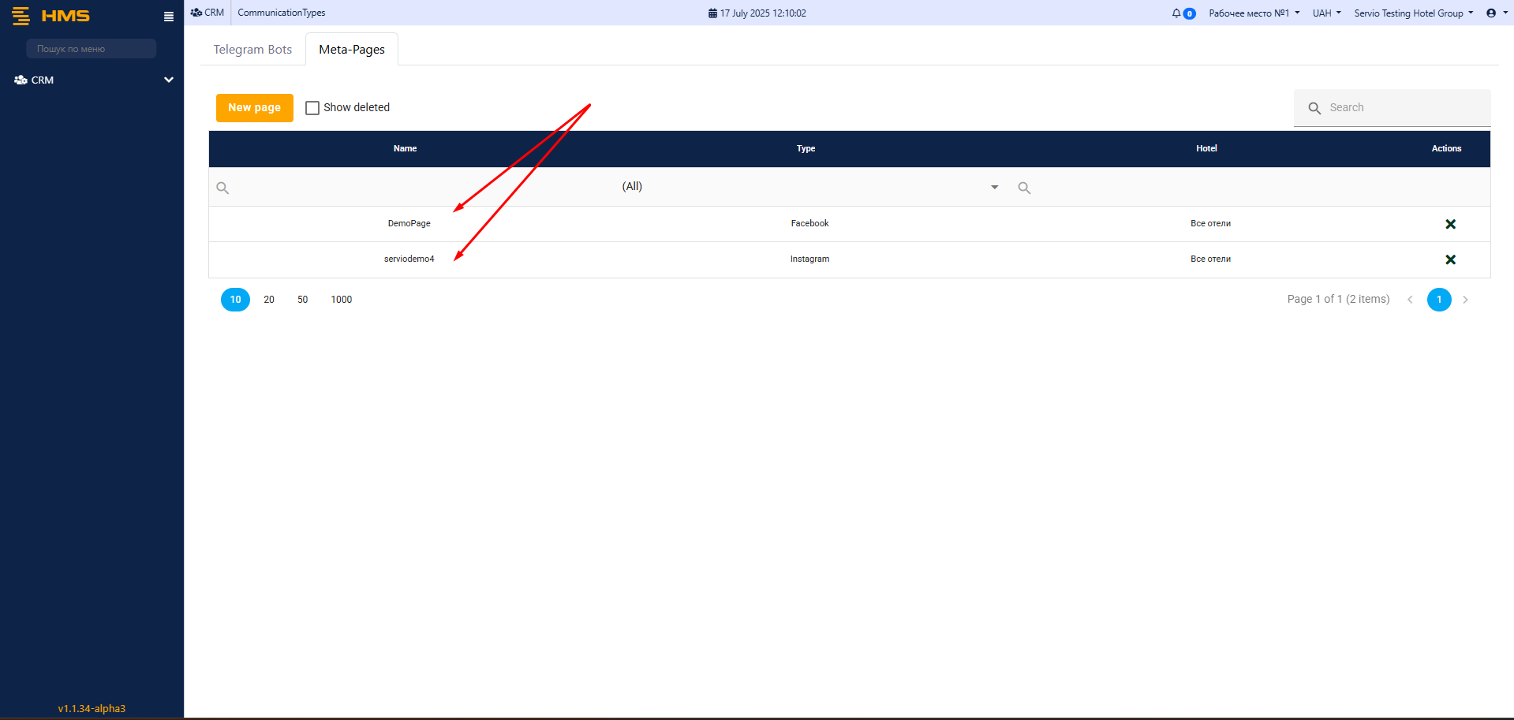Enable the Show deleted checkbox

(312, 108)
